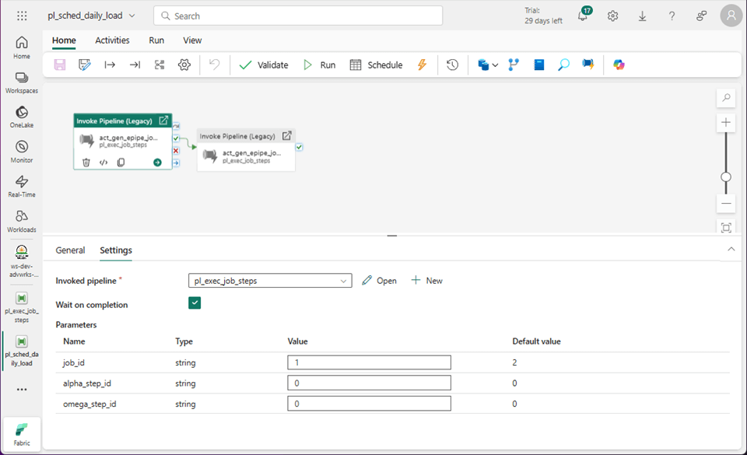Switch to the Activities ribbon tab
Screen dimensions: 747x455
pyautogui.click(x=112, y=40)
